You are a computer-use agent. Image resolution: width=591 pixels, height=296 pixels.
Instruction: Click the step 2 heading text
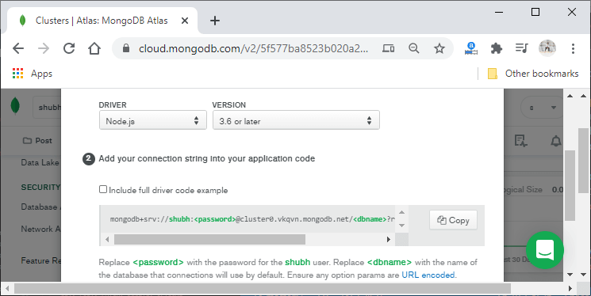pyautogui.click(x=206, y=159)
